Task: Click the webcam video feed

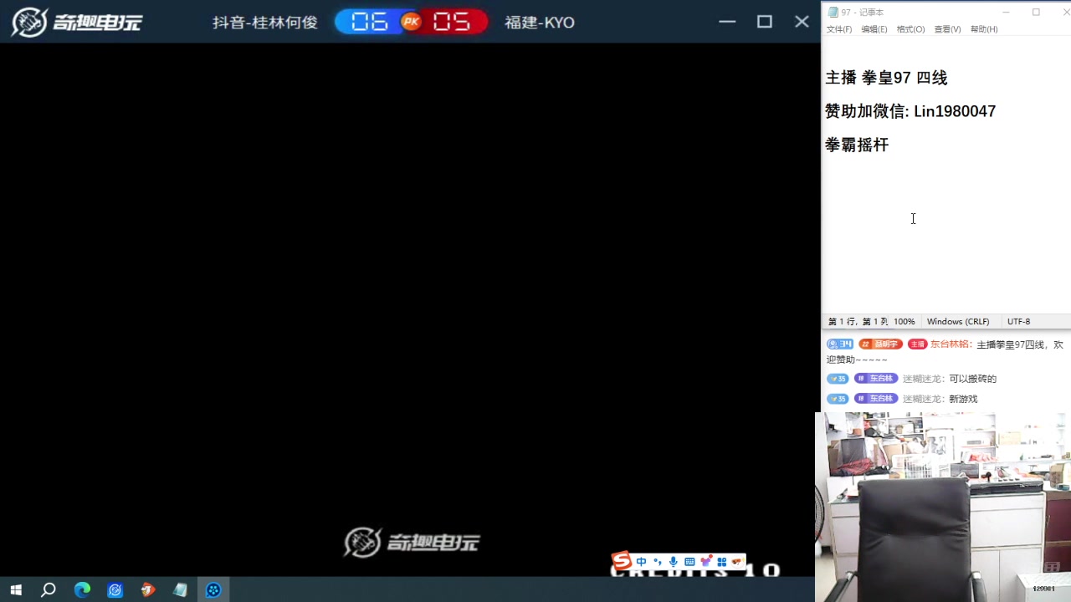Action: (943, 507)
